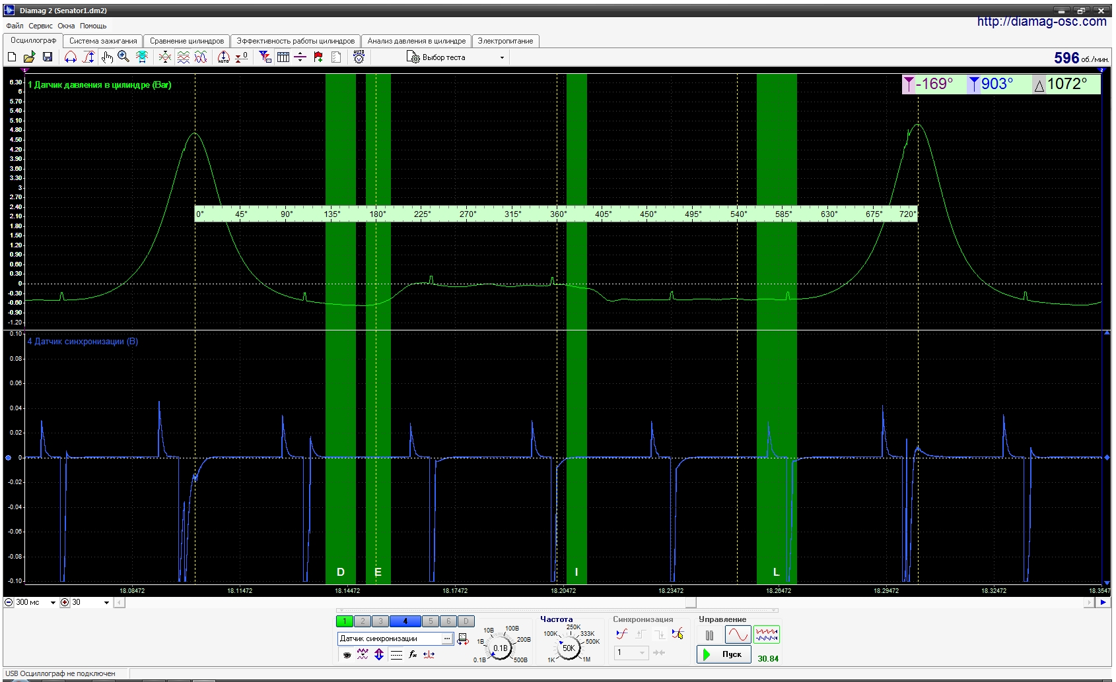This screenshot has width=1116, height=682.
Task: Switch to the Анализ давления в цилиндре tab
Action: coord(416,41)
